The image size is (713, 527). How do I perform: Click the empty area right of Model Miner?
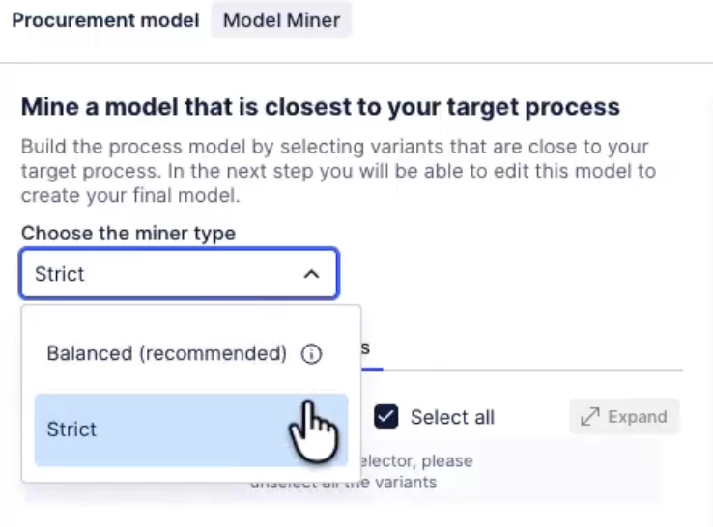pos(531,20)
